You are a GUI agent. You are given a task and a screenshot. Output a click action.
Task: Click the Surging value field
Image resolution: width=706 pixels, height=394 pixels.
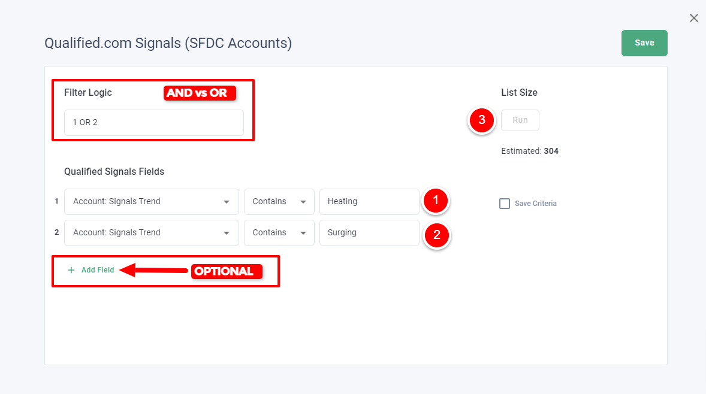[x=369, y=232]
